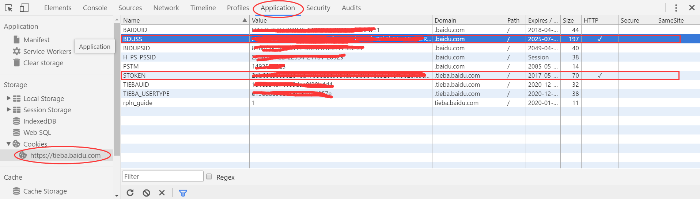Sort by the Expires column header
This screenshot has width=700, height=199.
pos(543,20)
